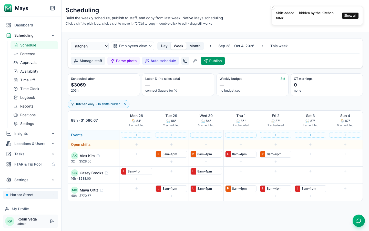This screenshot has width=369, height=231.
Task: Collapse the Scheduling sidebar section
Action: (53, 35)
